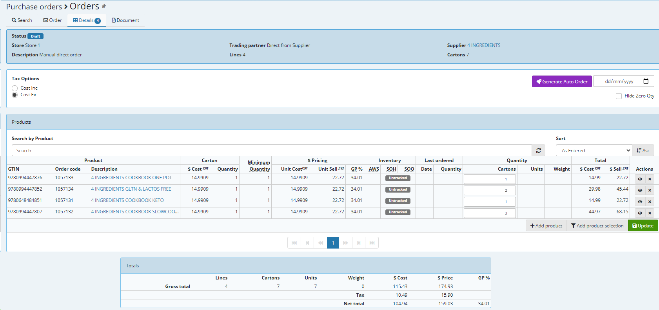Open 4 INGREDIENTS COOKBOOK KETO link
This screenshot has width=659, height=310.
pos(127,200)
